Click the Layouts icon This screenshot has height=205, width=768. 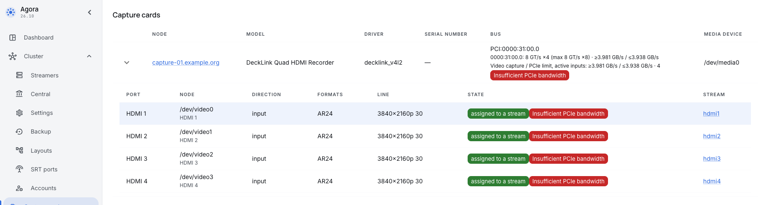pyautogui.click(x=19, y=151)
